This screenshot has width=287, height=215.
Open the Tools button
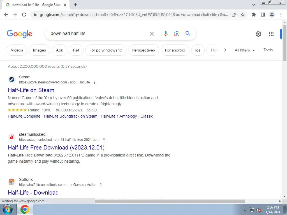268,50
